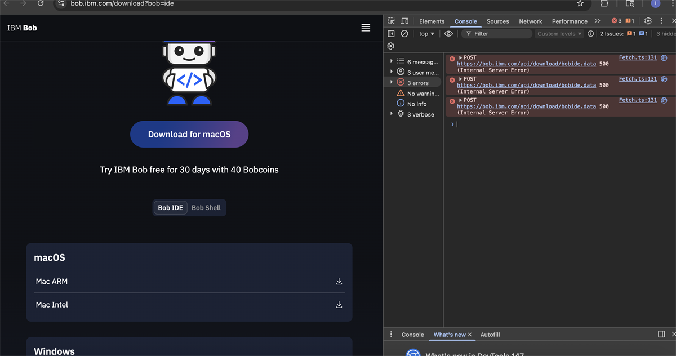Select the Console tab in top bar

pos(466,21)
